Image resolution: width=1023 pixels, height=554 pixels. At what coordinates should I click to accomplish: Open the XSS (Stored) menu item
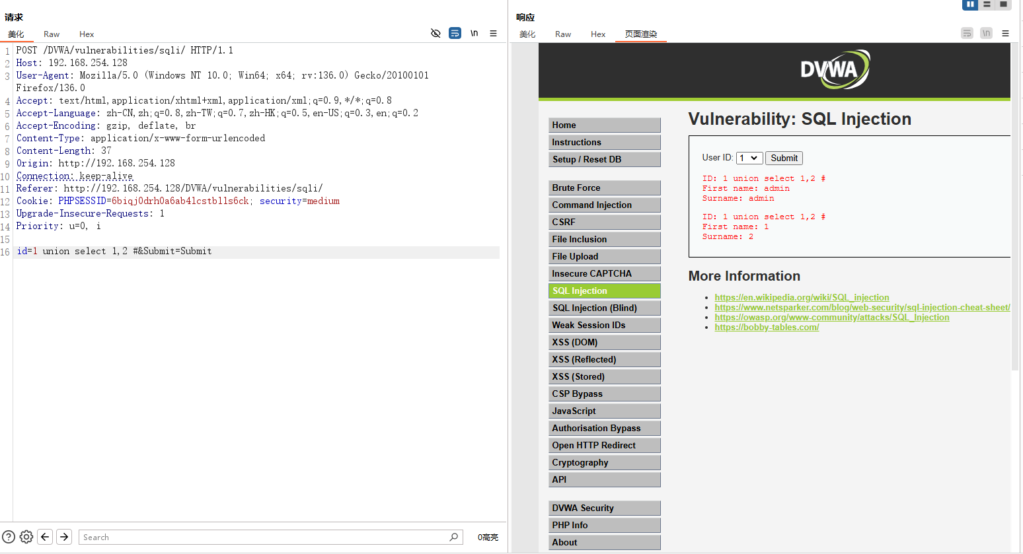(604, 376)
